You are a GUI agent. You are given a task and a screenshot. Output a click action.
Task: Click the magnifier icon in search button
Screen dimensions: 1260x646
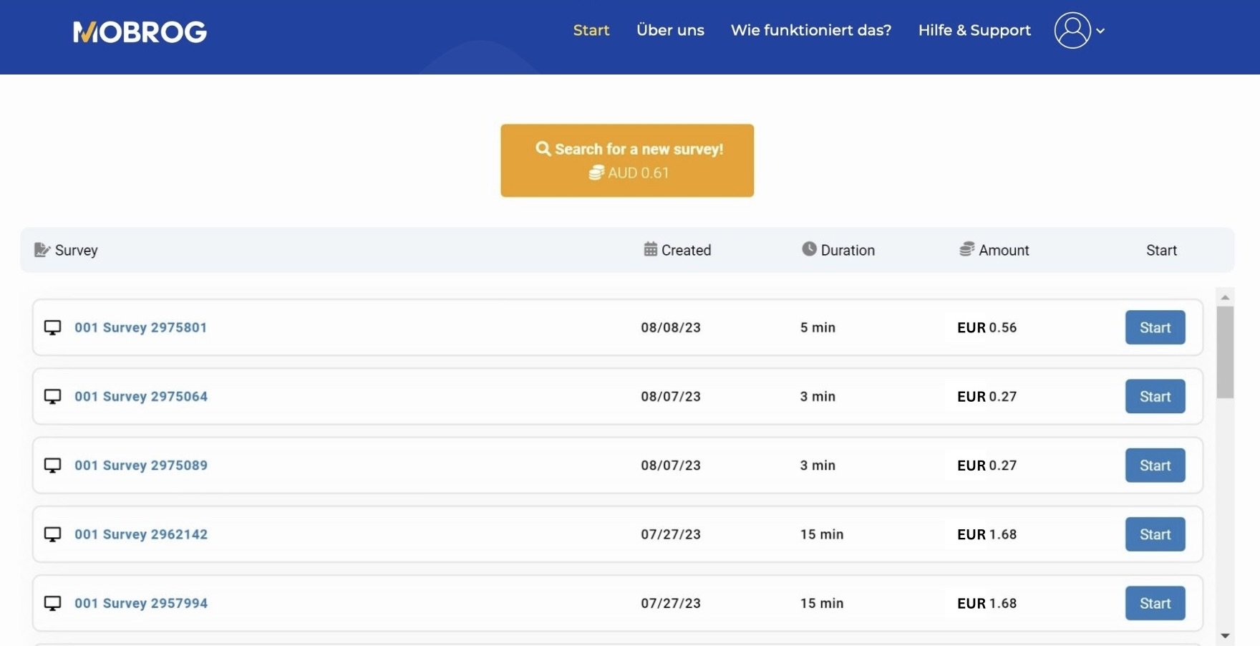point(543,148)
